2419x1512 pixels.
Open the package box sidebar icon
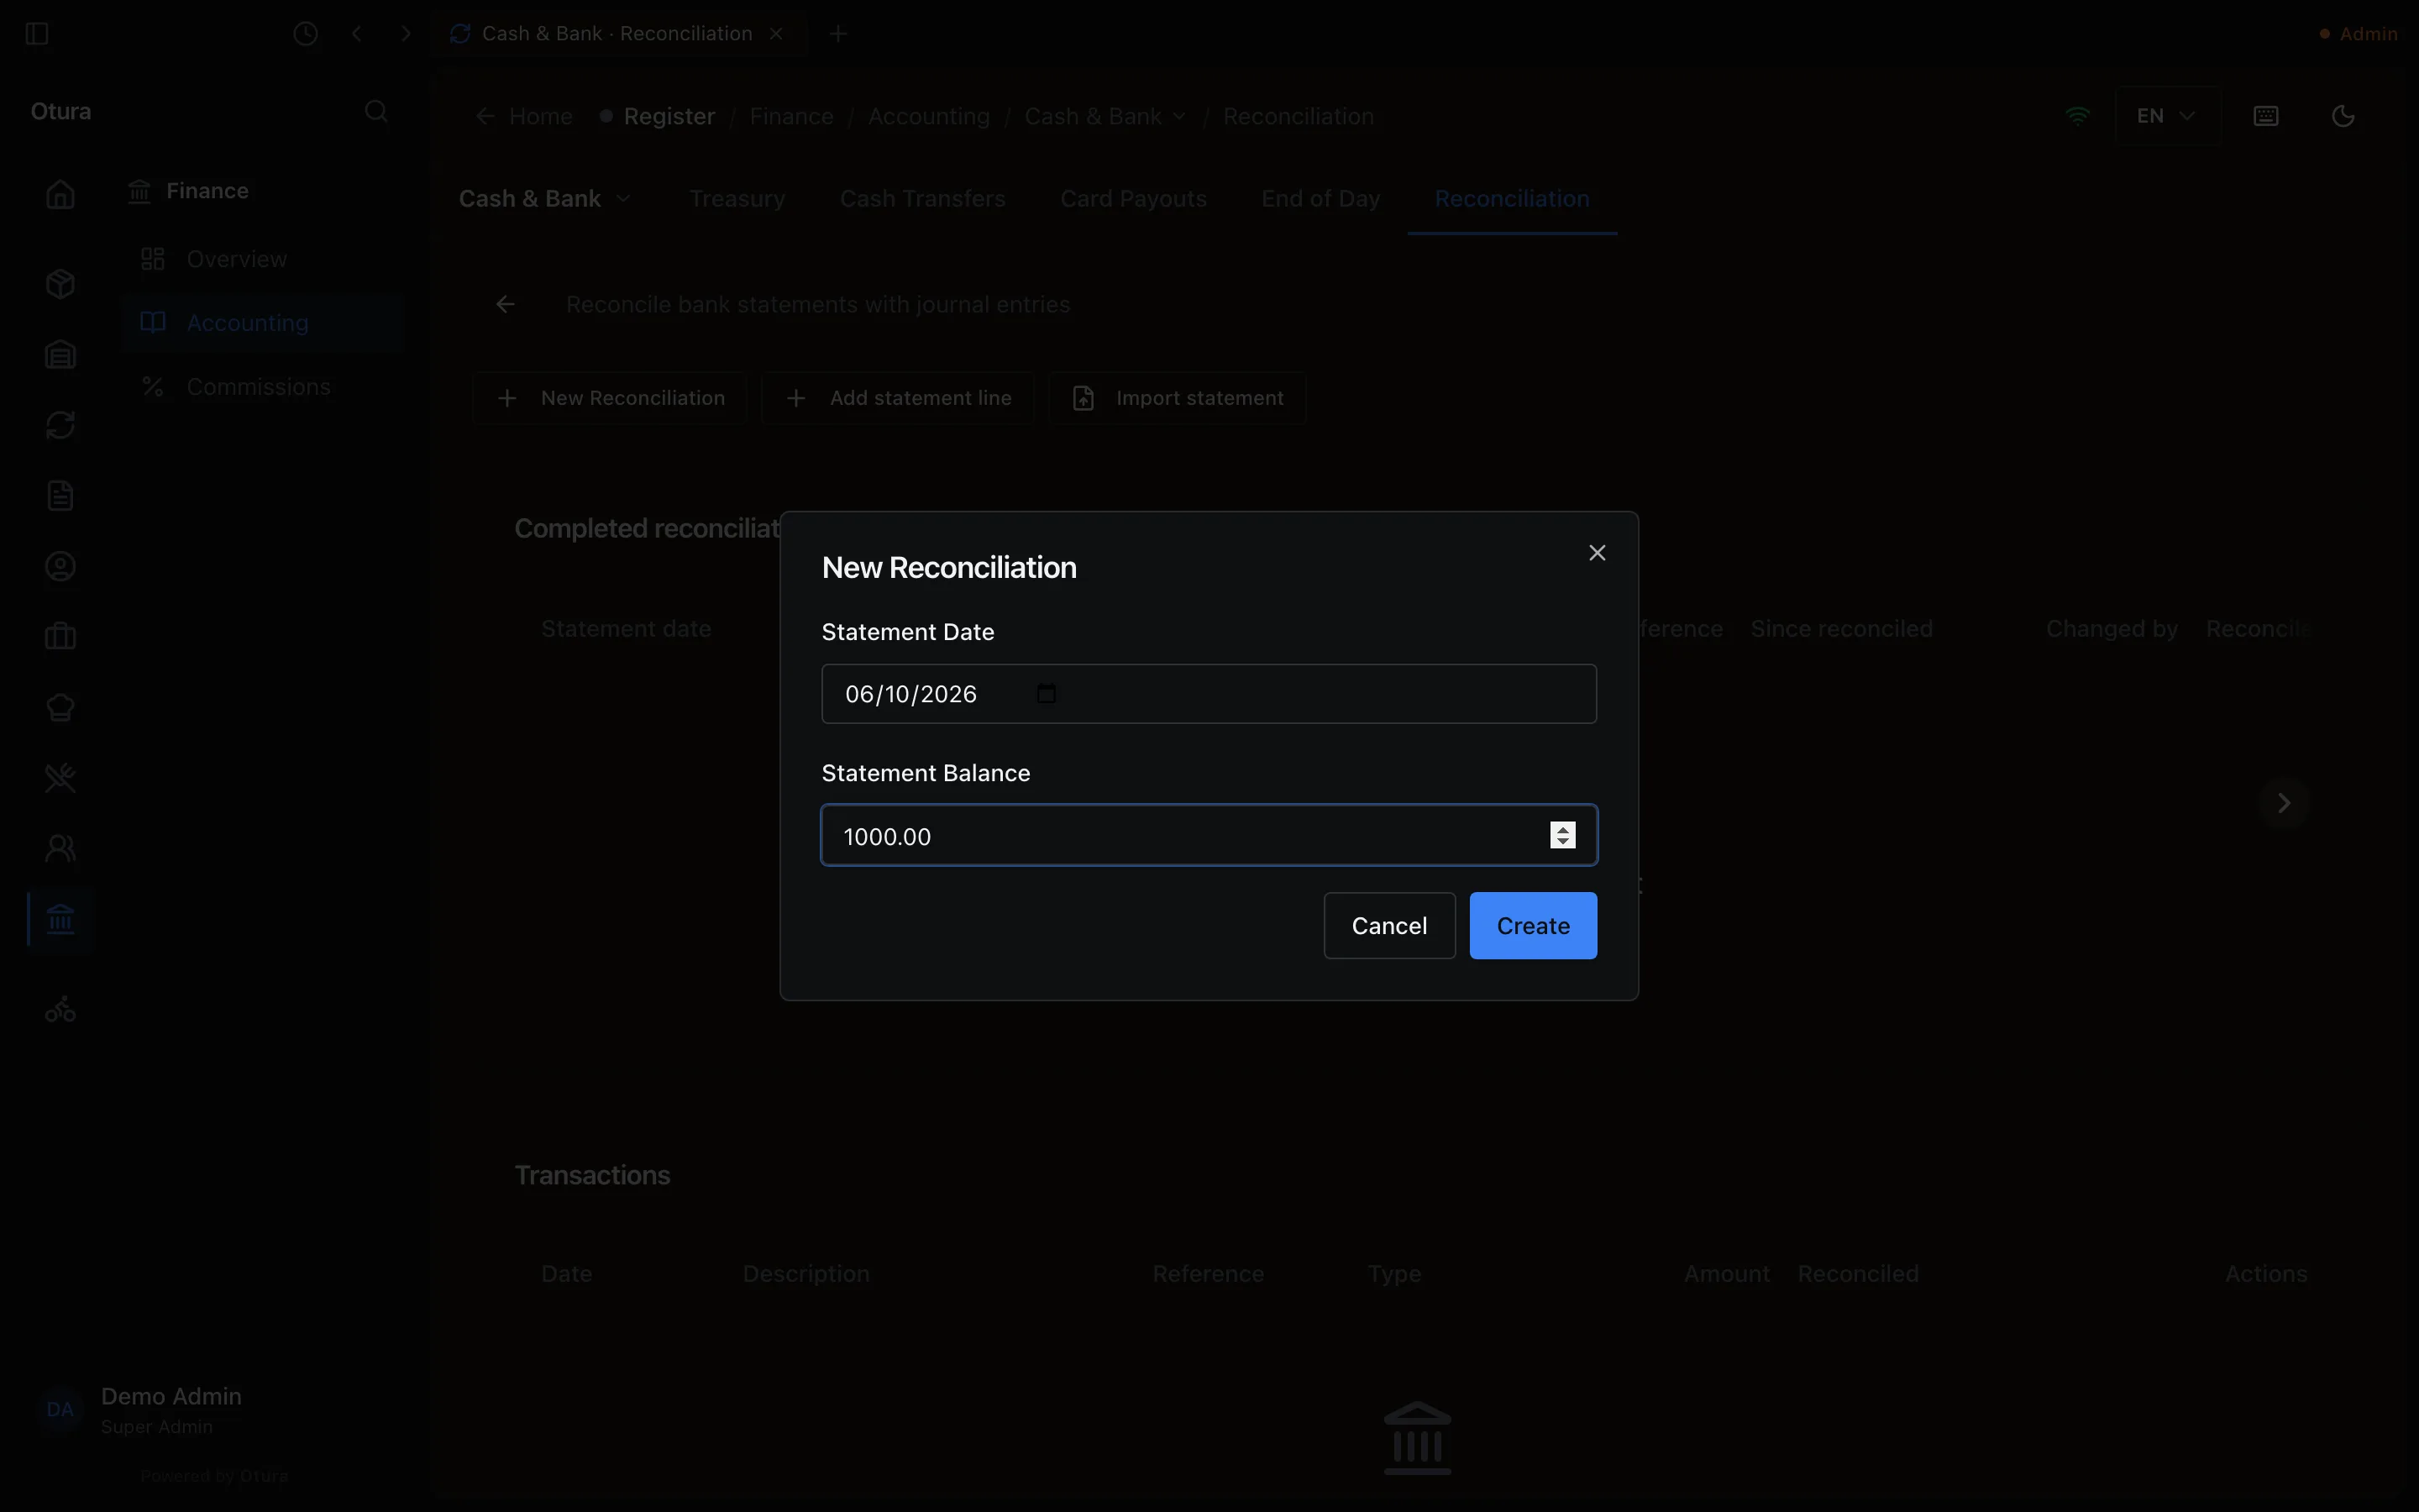tap(60, 284)
